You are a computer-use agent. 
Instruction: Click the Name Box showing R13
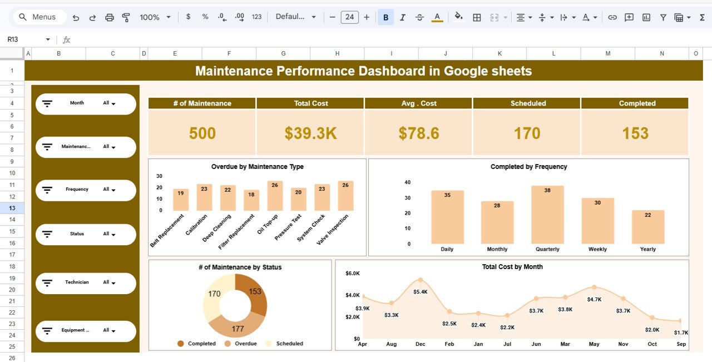pos(28,39)
